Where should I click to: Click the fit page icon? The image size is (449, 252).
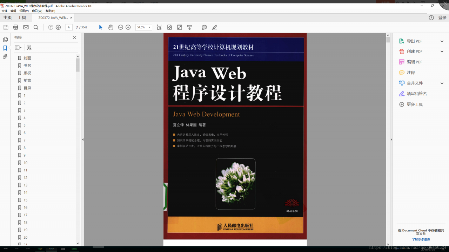169,27
